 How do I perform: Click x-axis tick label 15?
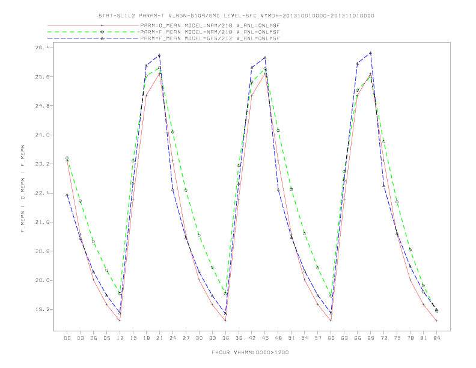[x=133, y=338]
